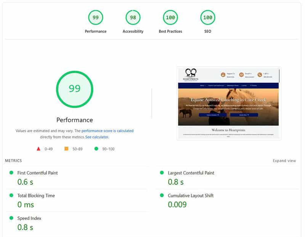Open the performance score is calculated link

[x=108, y=131]
